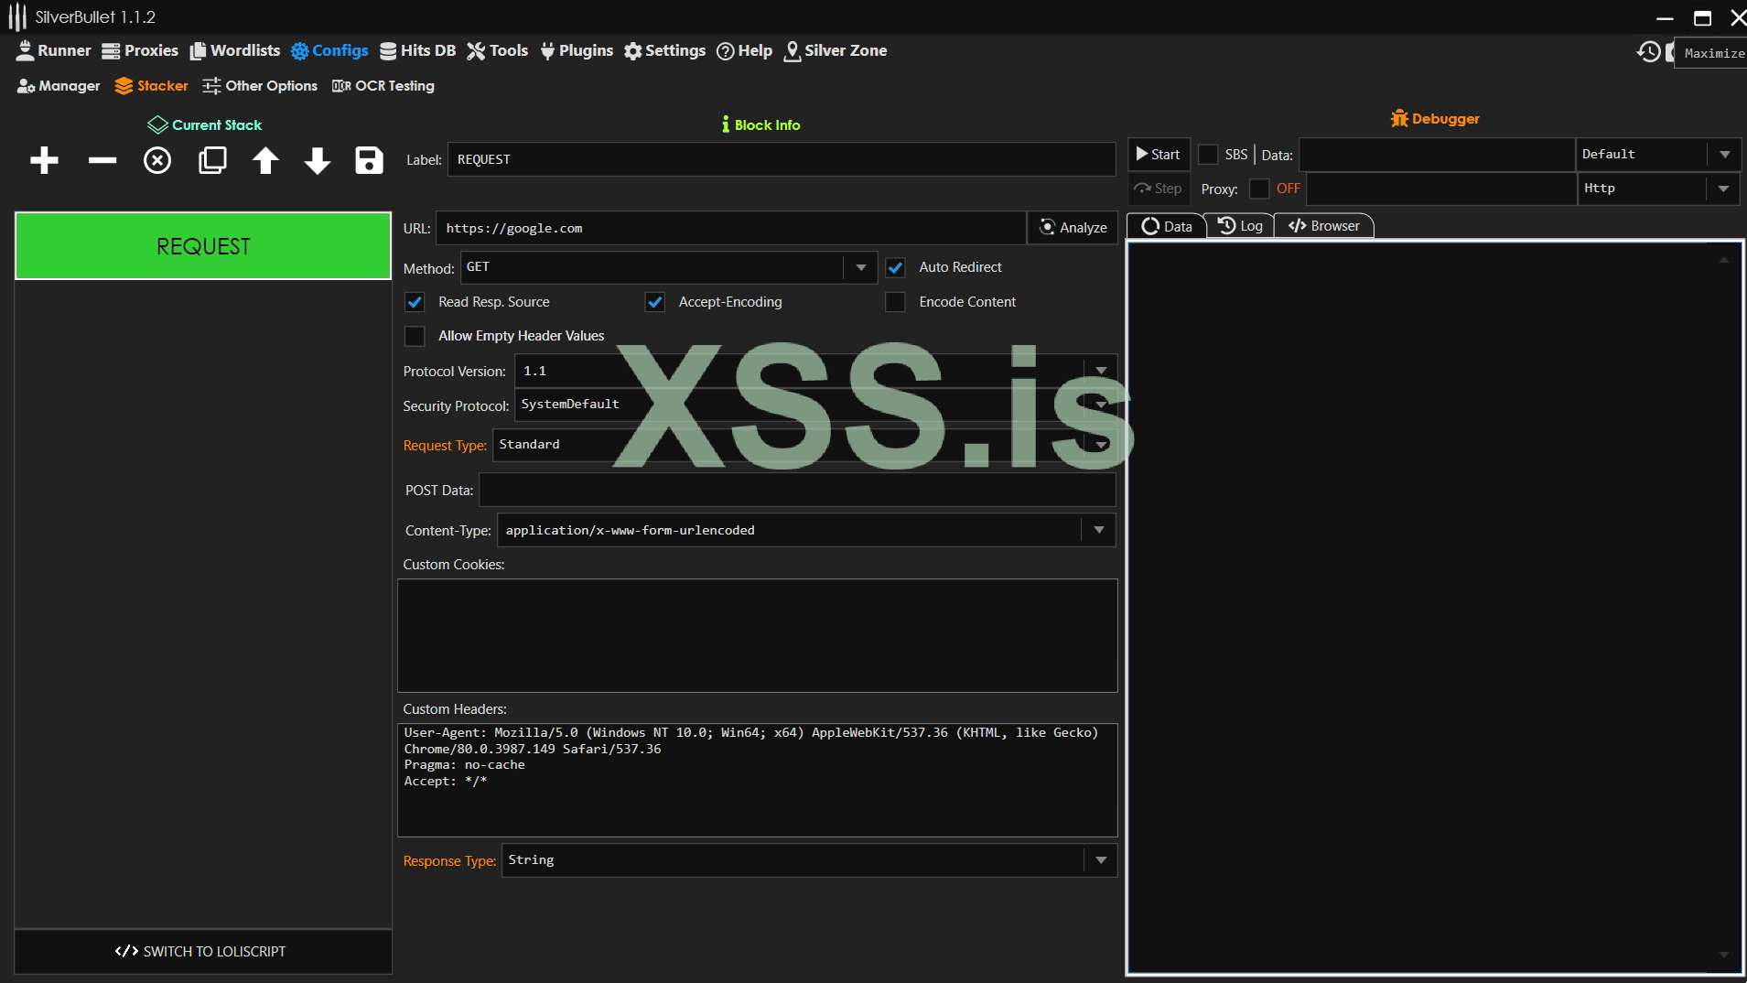Open the Response Type dropdown

coord(1100,860)
